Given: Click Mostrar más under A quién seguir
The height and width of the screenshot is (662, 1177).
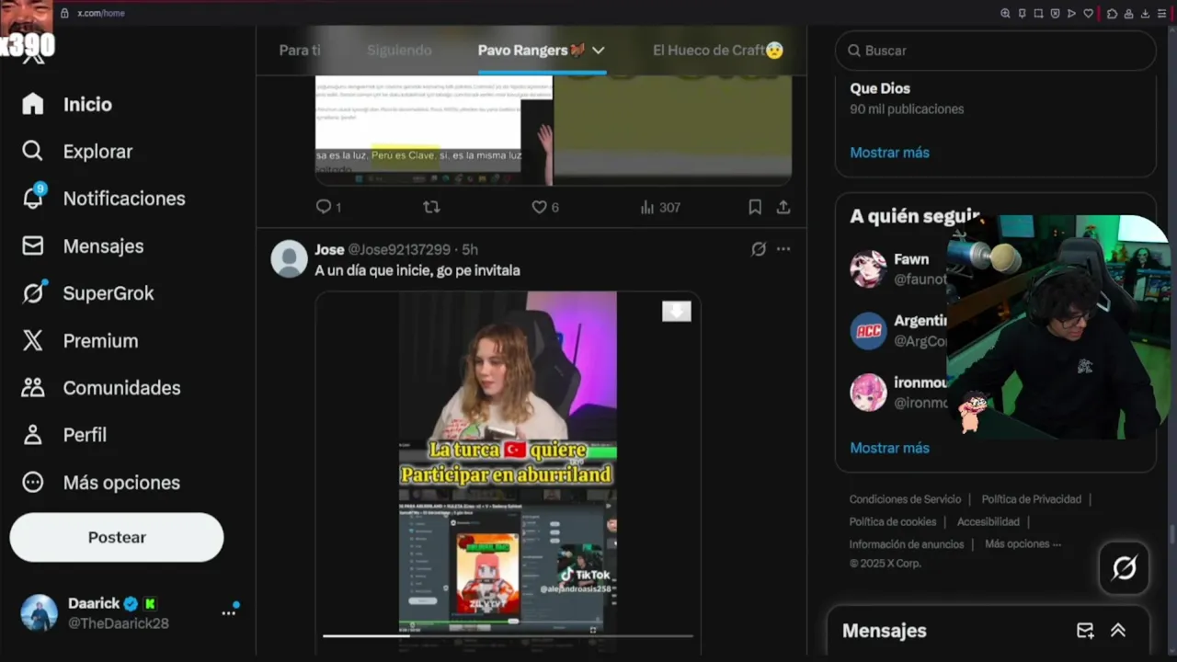Looking at the screenshot, I should click(x=889, y=449).
